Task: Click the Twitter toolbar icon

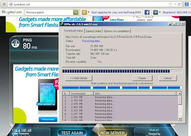Action: click(155, 12)
